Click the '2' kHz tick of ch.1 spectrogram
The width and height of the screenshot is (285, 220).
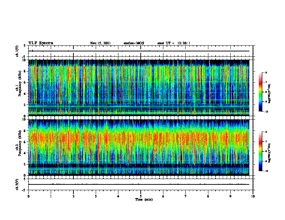(25, 105)
